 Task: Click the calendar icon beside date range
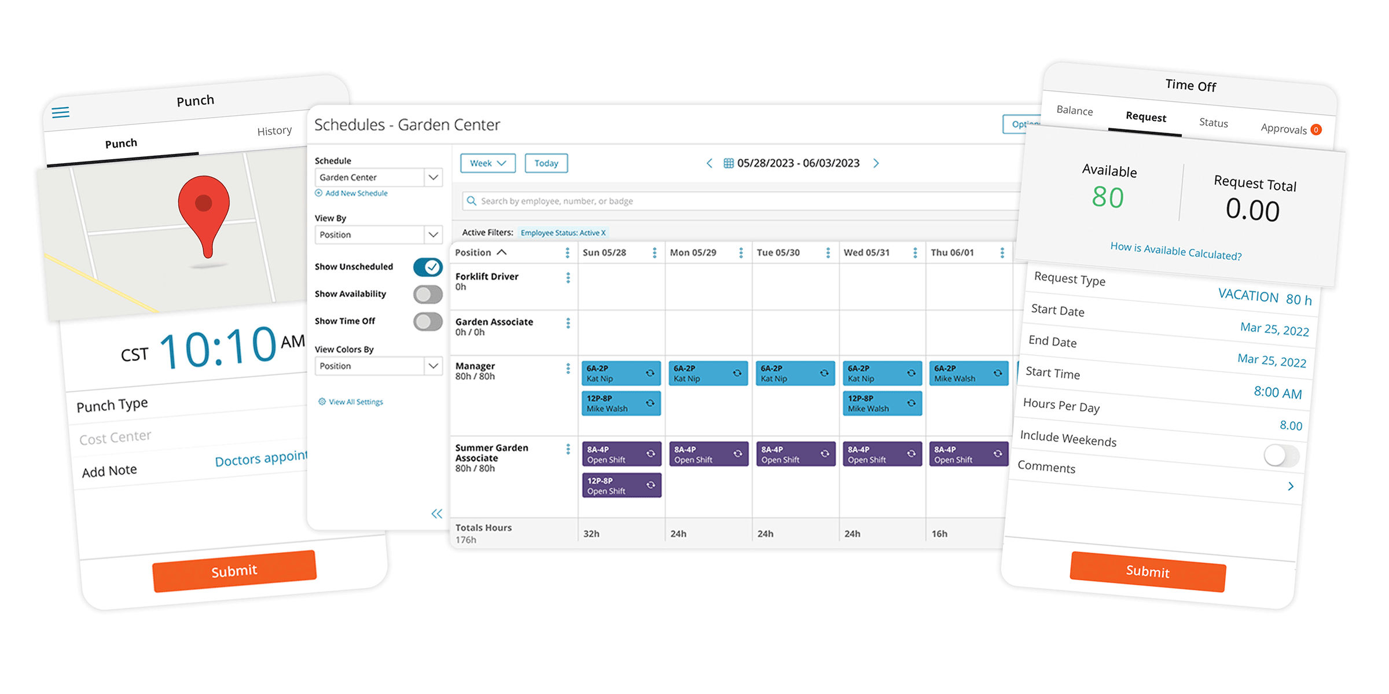729,163
